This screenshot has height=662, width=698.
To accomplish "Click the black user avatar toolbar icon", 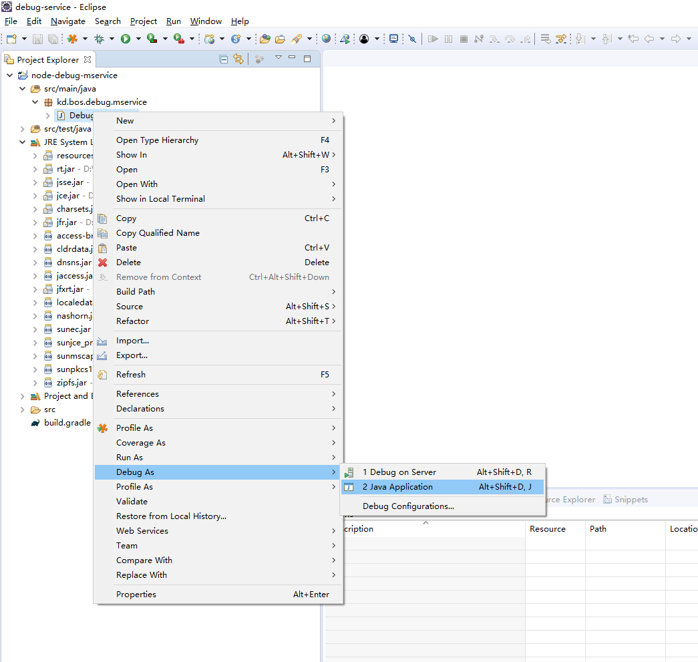I will [x=364, y=39].
